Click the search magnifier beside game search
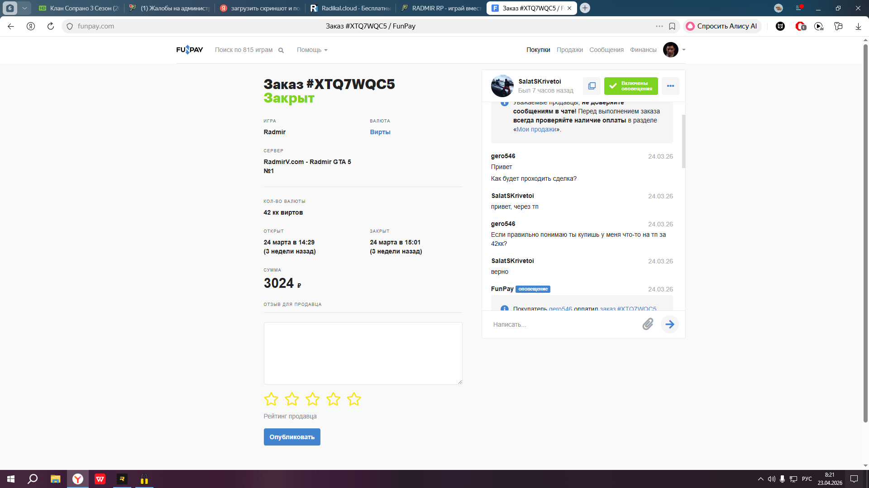 [281, 50]
